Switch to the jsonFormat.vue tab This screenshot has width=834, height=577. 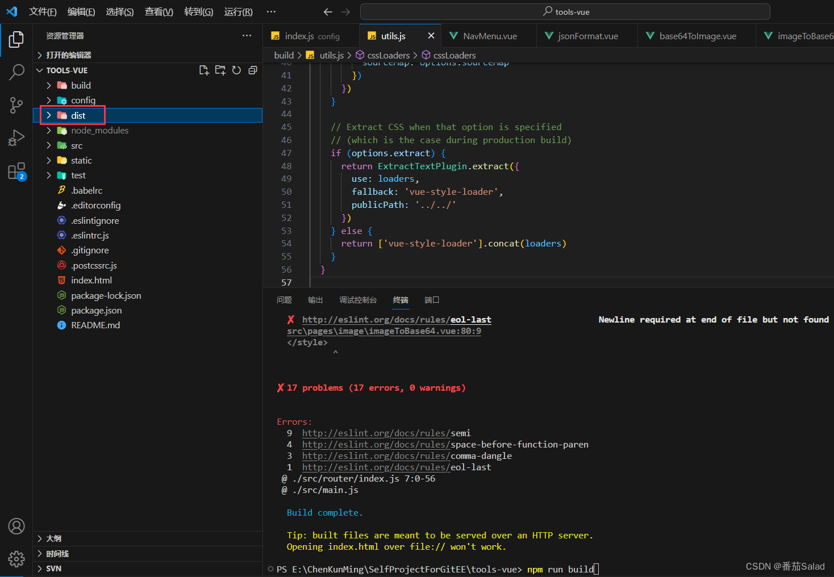click(587, 36)
